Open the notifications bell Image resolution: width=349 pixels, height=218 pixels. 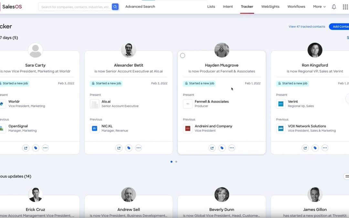pos(334,7)
